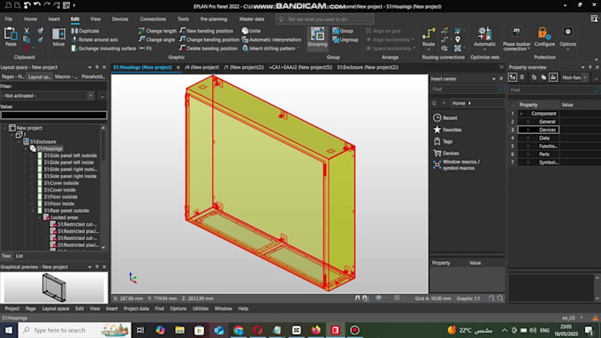The width and height of the screenshot is (601, 338).
Task: Select Change bending position
Action: pos(209,40)
